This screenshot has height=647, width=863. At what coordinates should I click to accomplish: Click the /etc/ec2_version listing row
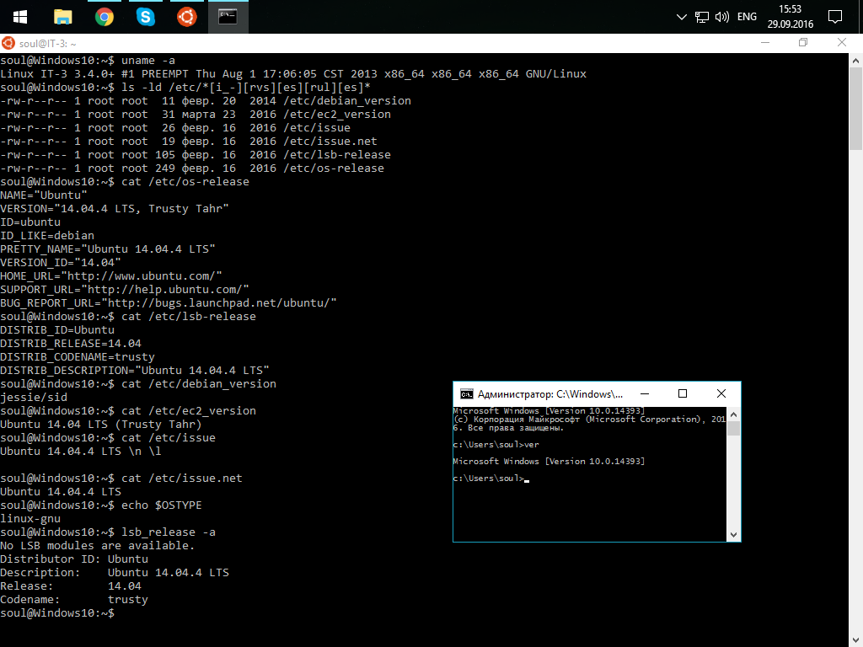click(x=196, y=115)
